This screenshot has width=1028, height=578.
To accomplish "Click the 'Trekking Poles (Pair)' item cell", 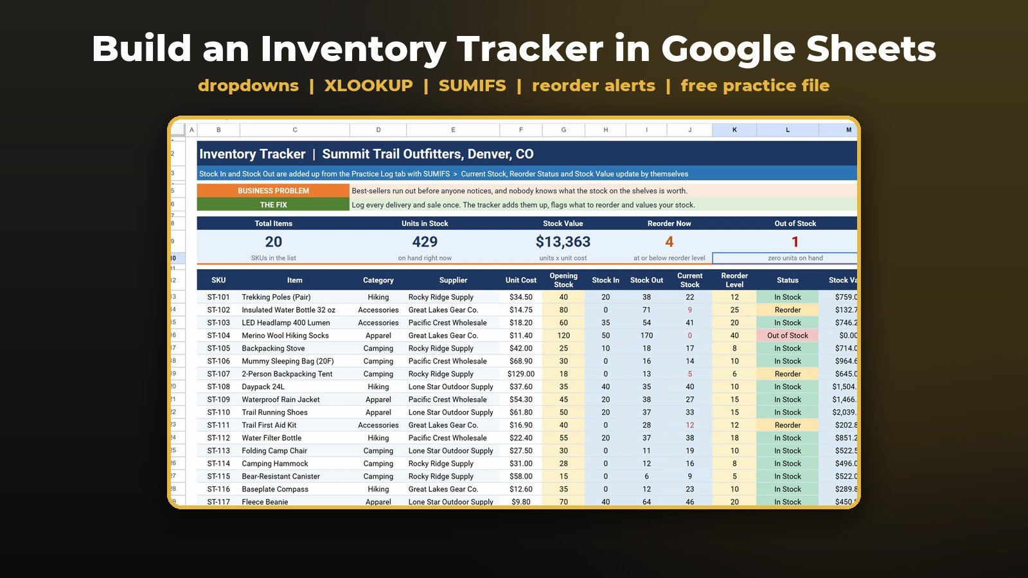I will tap(295, 297).
